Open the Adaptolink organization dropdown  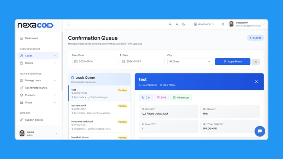coord(204,24)
